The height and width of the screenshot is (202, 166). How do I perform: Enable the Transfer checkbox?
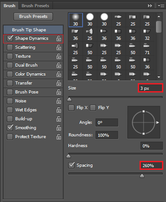(10, 83)
